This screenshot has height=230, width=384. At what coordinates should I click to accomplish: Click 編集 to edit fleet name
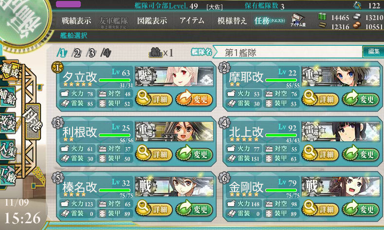pyautogui.click(x=373, y=52)
